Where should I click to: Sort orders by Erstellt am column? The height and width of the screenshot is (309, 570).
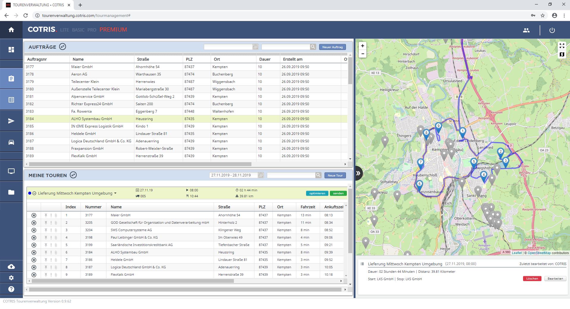[x=311, y=59]
